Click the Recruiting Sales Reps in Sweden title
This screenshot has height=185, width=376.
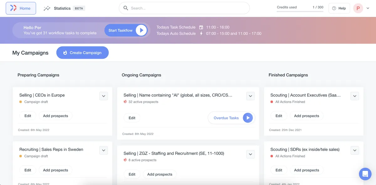point(51,150)
